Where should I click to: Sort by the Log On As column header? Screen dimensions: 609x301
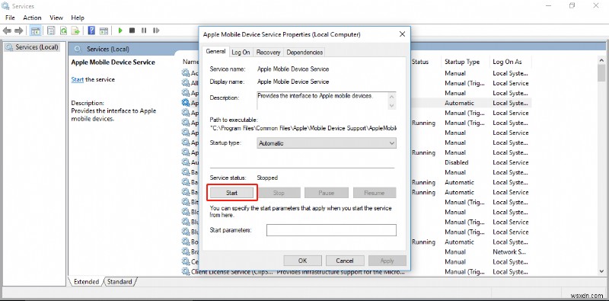point(507,62)
